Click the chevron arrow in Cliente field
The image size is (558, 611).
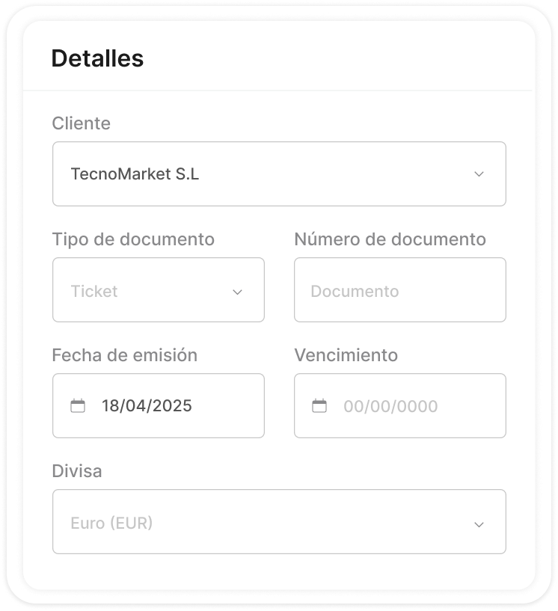[x=479, y=174]
